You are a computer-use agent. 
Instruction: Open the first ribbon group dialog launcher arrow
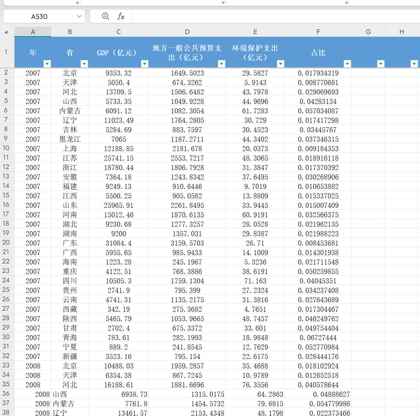click(77, 2)
